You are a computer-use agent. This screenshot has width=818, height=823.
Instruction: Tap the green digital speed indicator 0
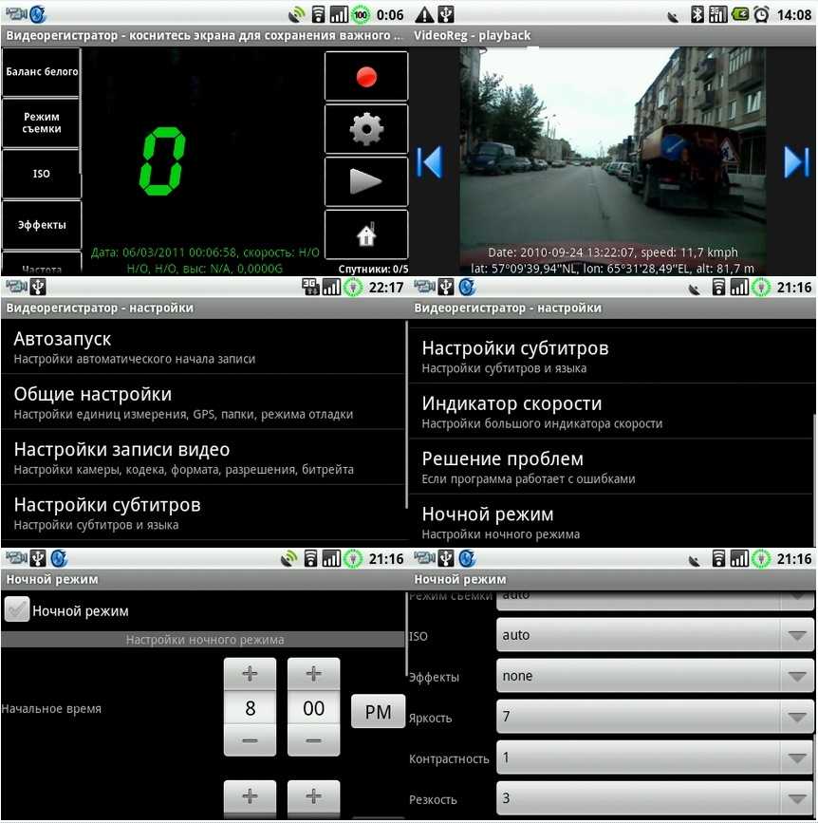coord(162,161)
